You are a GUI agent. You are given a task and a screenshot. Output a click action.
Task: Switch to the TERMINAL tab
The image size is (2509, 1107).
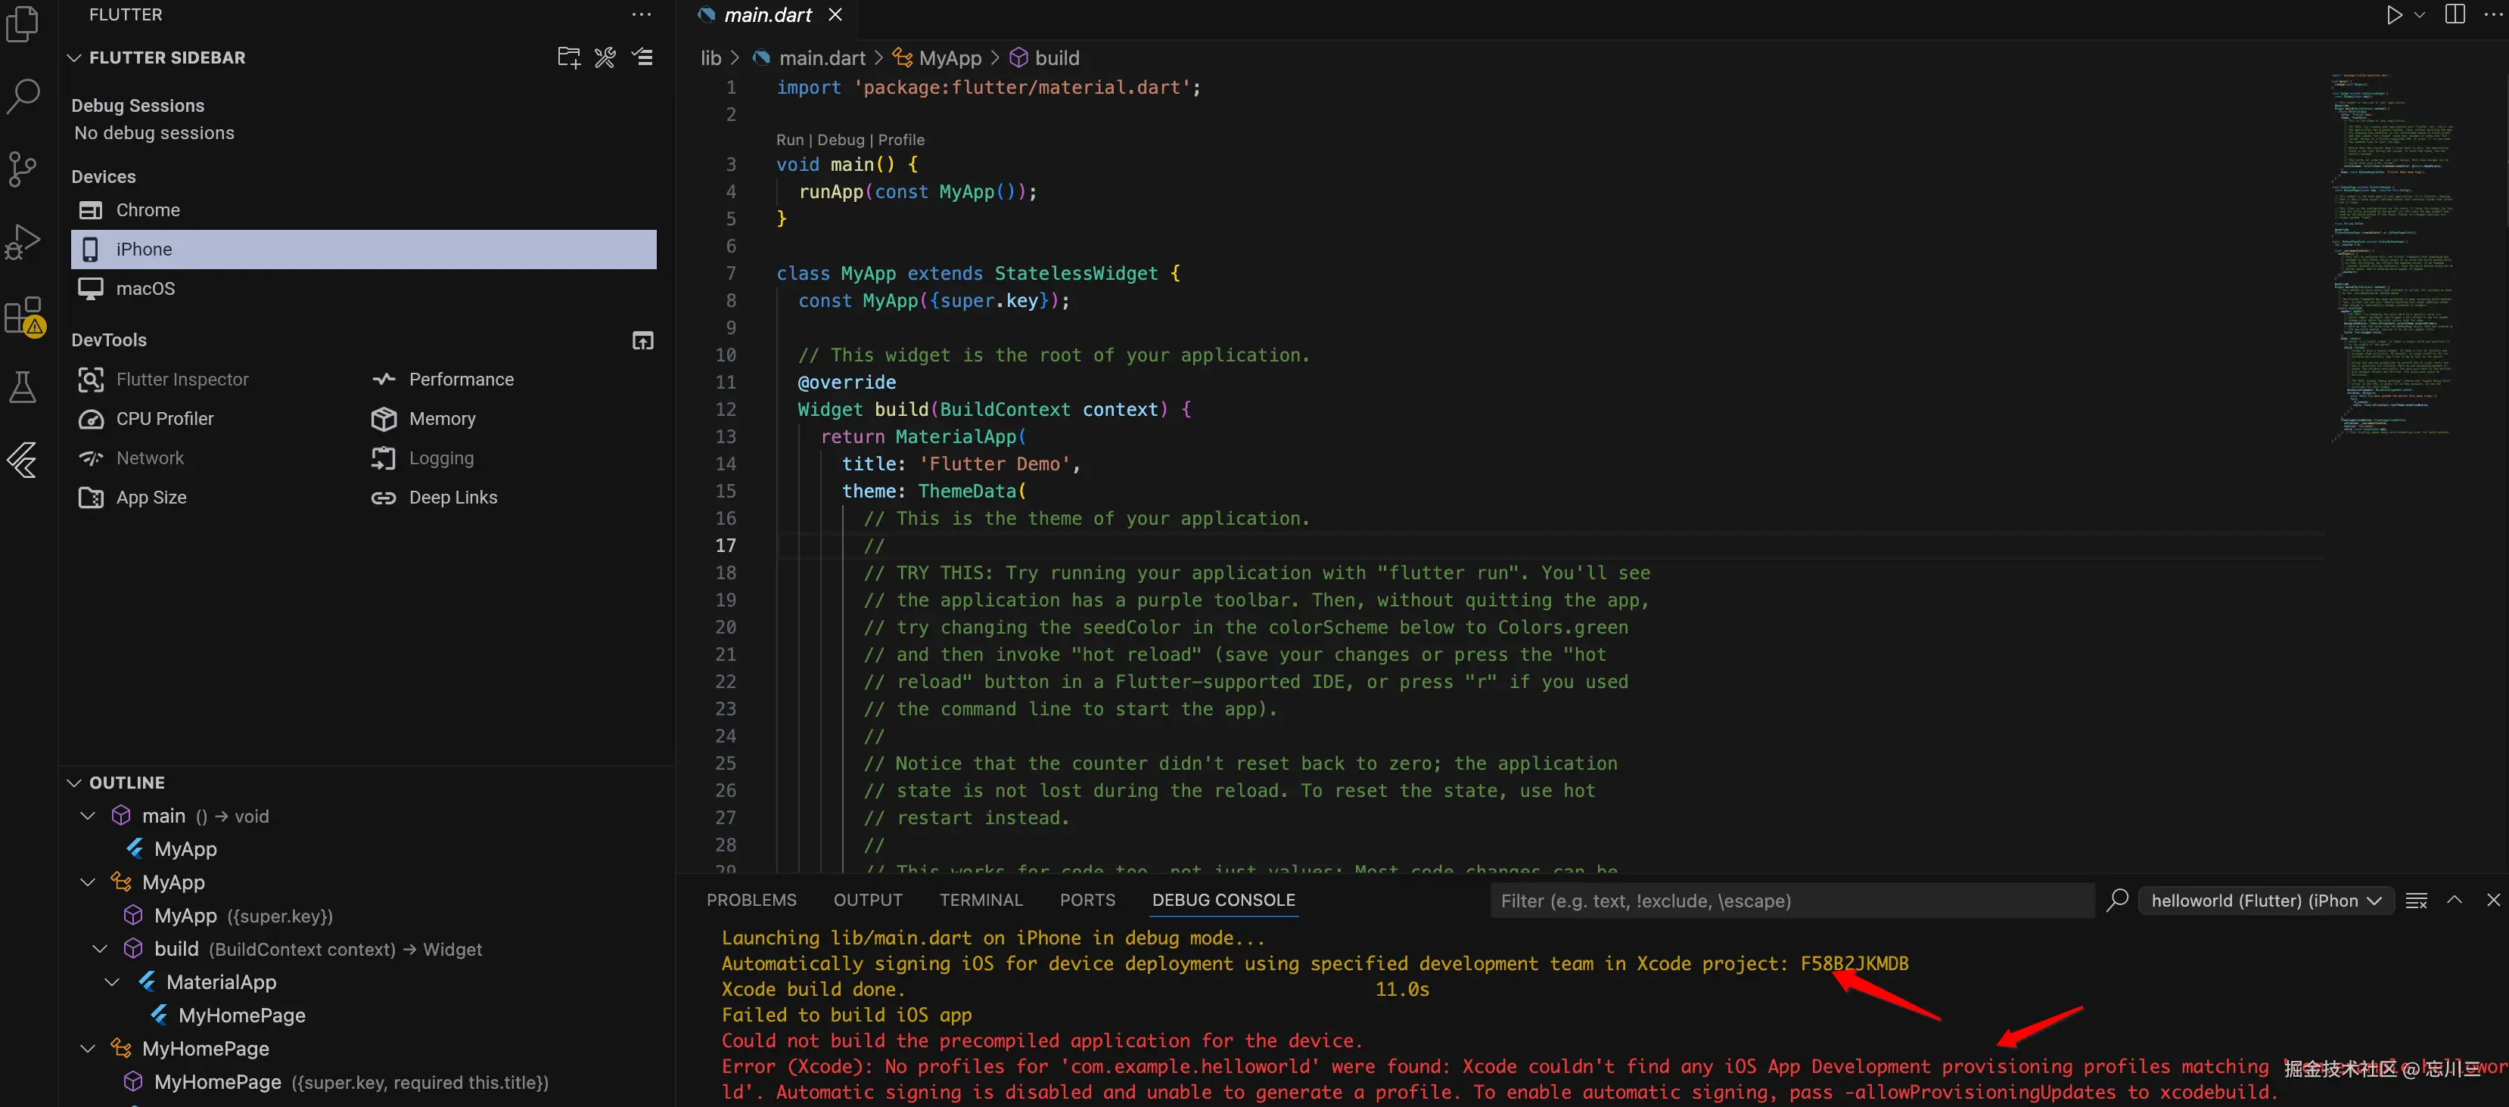[980, 901]
